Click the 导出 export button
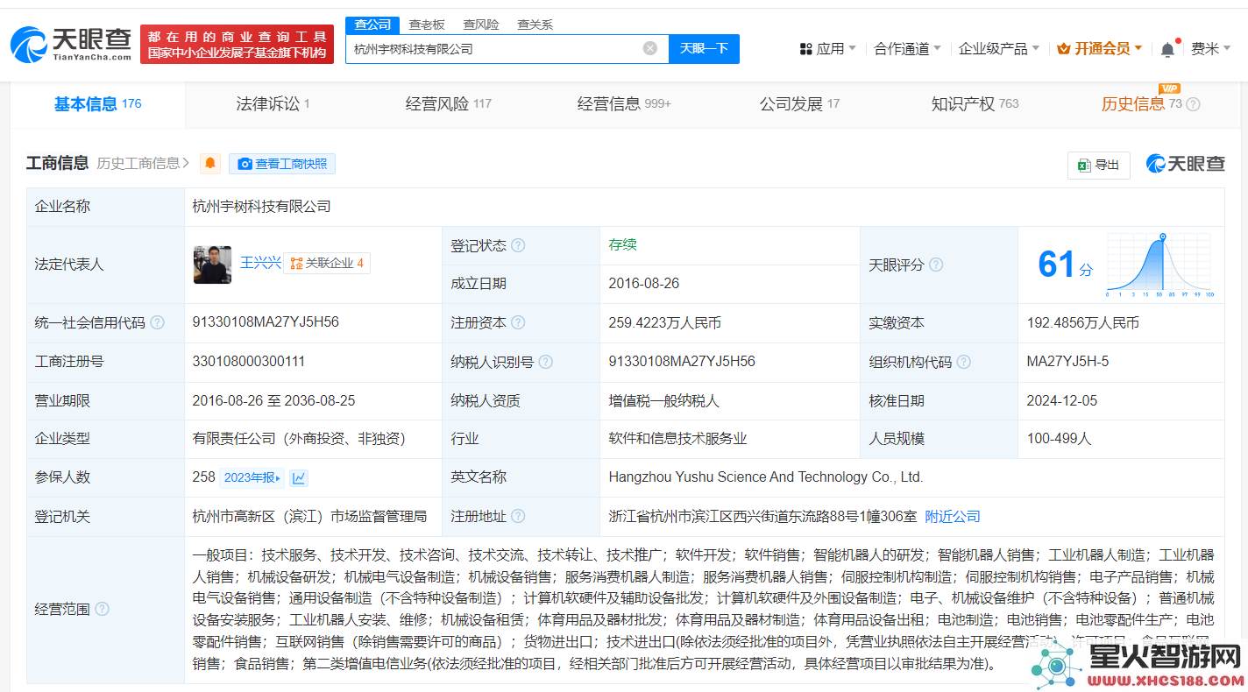1248x692 pixels. [x=1098, y=165]
